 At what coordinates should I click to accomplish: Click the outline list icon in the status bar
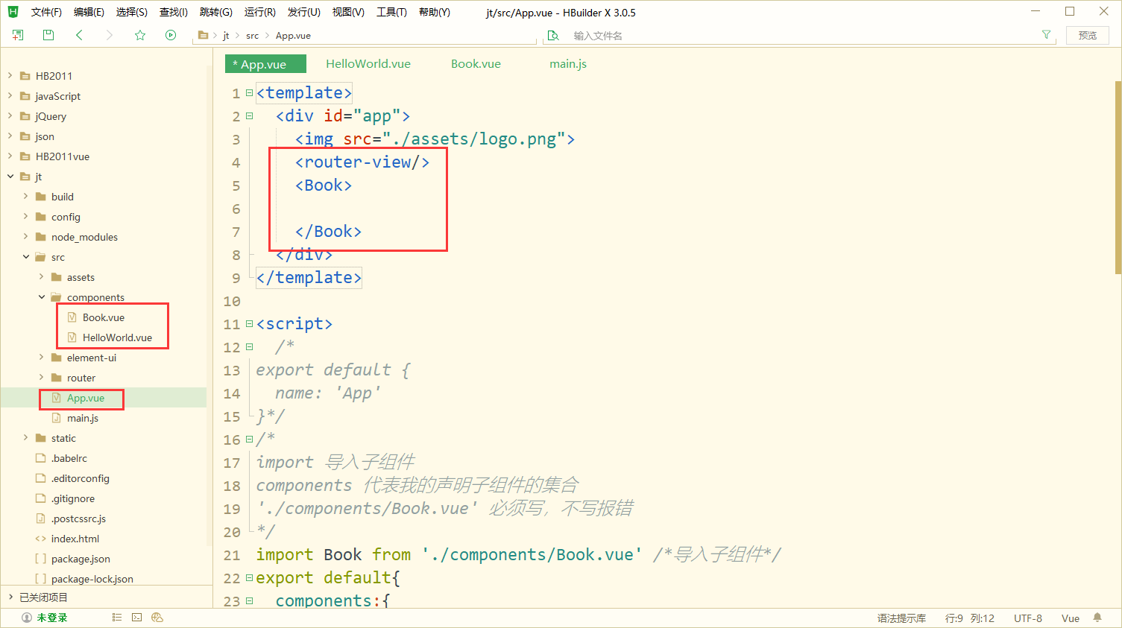point(116,617)
